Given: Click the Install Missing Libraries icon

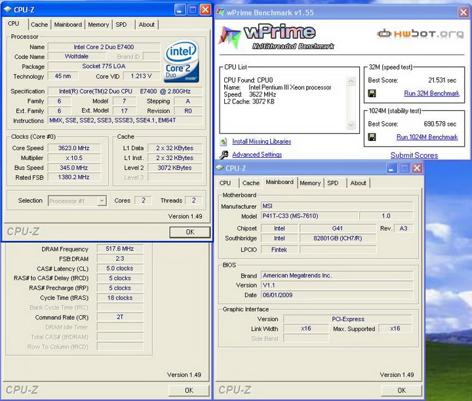Looking at the screenshot, I should [224, 142].
